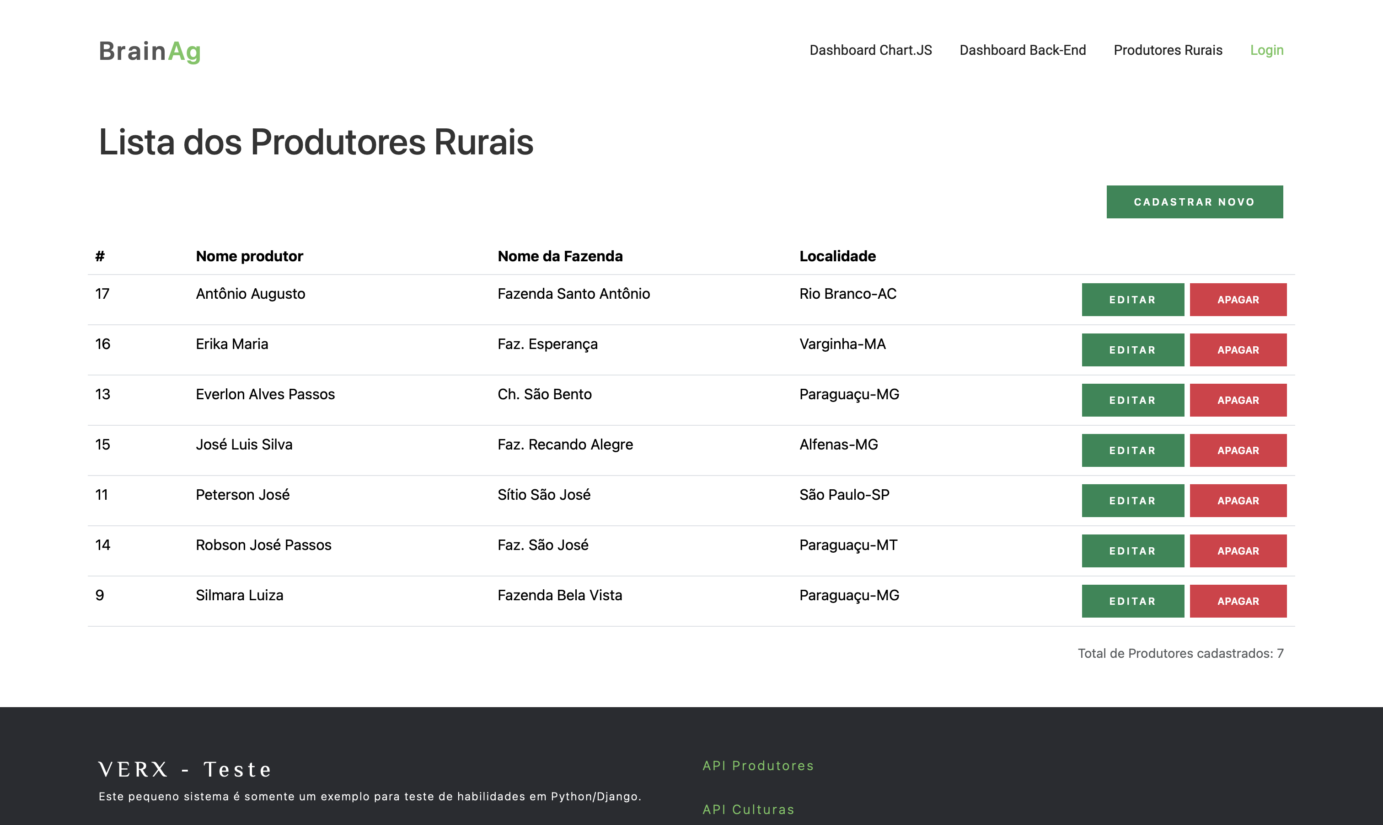Screen dimensions: 1383x825
Task: Open API Culturas footer link
Action: click(x=748, y=809)
